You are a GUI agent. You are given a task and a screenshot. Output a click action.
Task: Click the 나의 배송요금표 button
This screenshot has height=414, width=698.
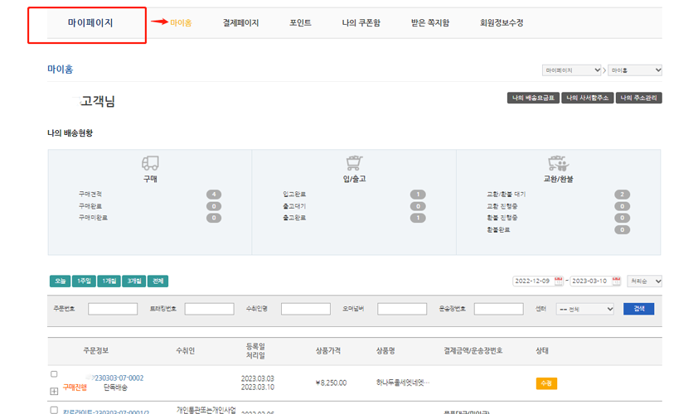pos(532,99)
